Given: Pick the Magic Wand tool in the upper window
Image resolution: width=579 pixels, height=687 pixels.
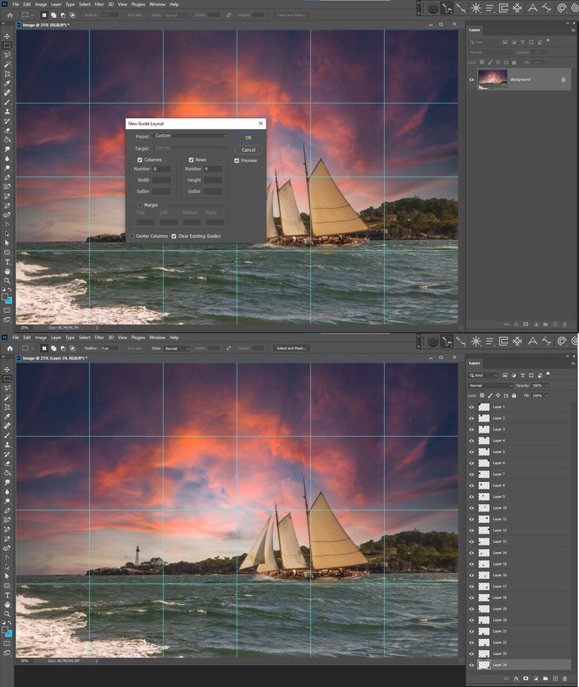Looking at the screenshot, I should point(7,65).
